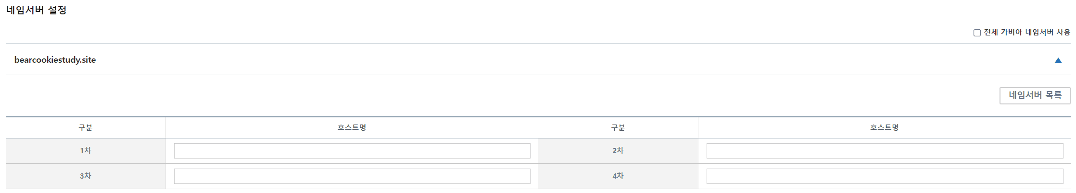Click the right 구분 column header
This screenshot has width=1076, height=193.
[x=618, y=128]
